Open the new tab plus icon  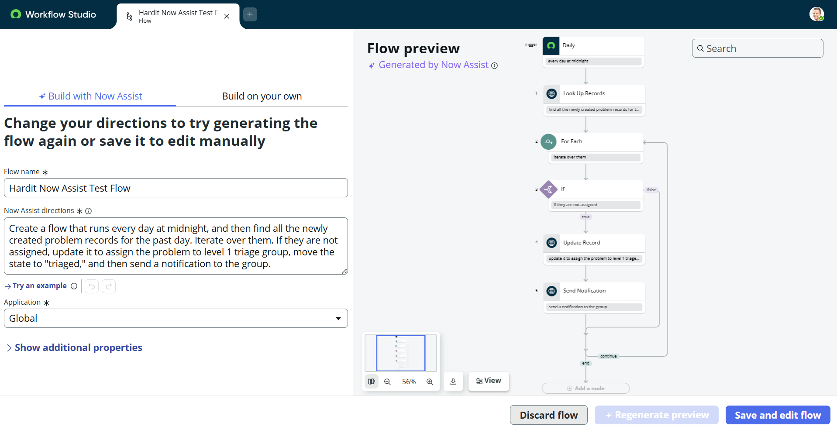[x=250, y=14]
